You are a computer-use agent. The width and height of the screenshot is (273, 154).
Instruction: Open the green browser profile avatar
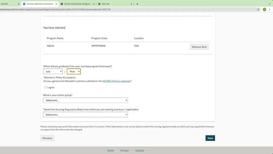pyautogui.click(x=264, y=9)
